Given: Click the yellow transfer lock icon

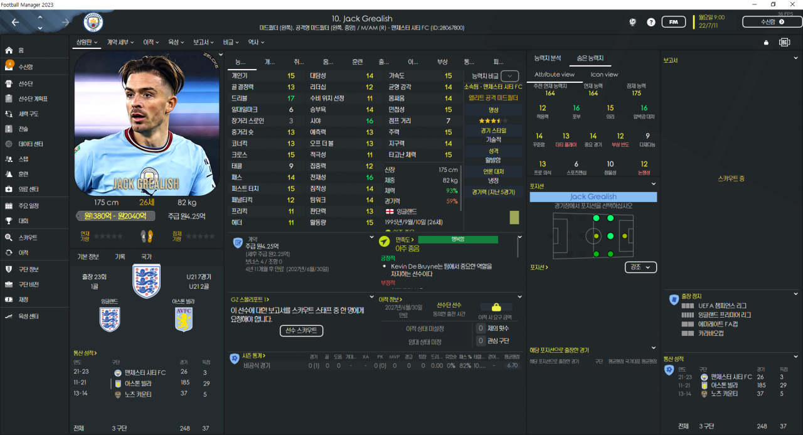Looking at the screenshot, I should [x=496, y=307].
